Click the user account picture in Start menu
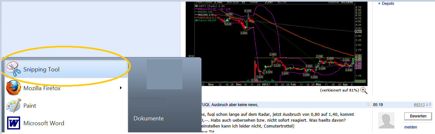Image resolution: width=435 pixels, height=134 pixels. pos(164,74)
